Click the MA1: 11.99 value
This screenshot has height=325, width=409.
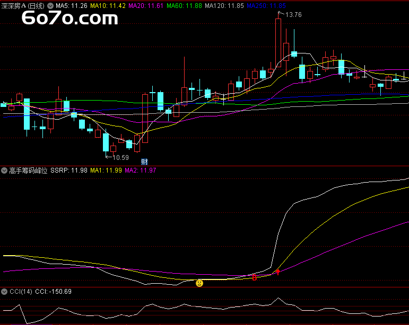(x=106, y=170)
